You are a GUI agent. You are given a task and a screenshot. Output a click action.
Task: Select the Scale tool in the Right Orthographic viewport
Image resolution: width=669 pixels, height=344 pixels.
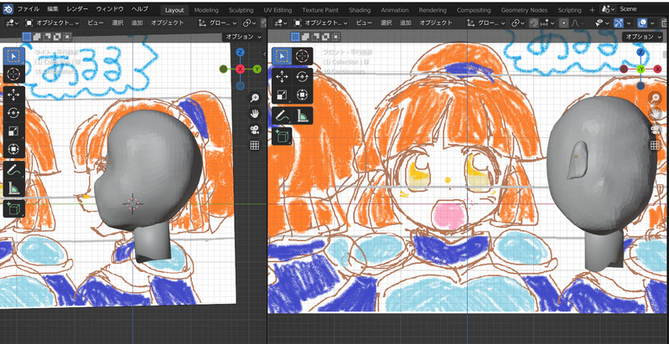click(x=13, y=131)
